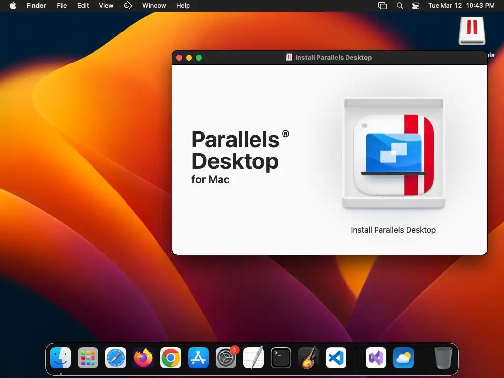Click the Parallels proxy icon in title bar

289,57
